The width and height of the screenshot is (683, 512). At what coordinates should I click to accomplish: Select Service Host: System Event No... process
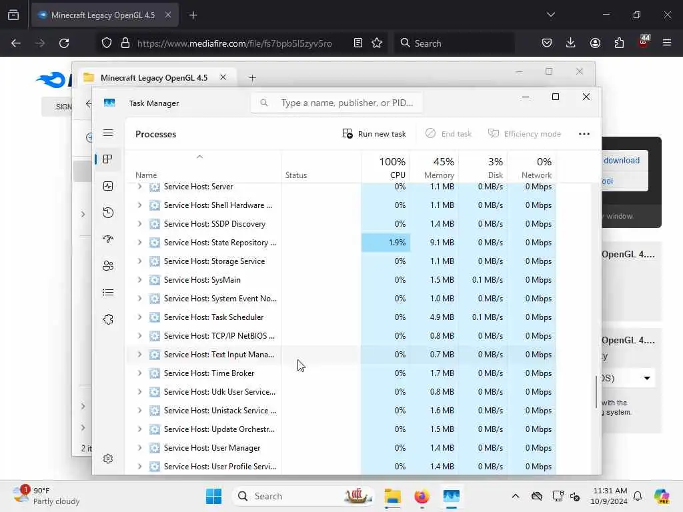(341, 299)
